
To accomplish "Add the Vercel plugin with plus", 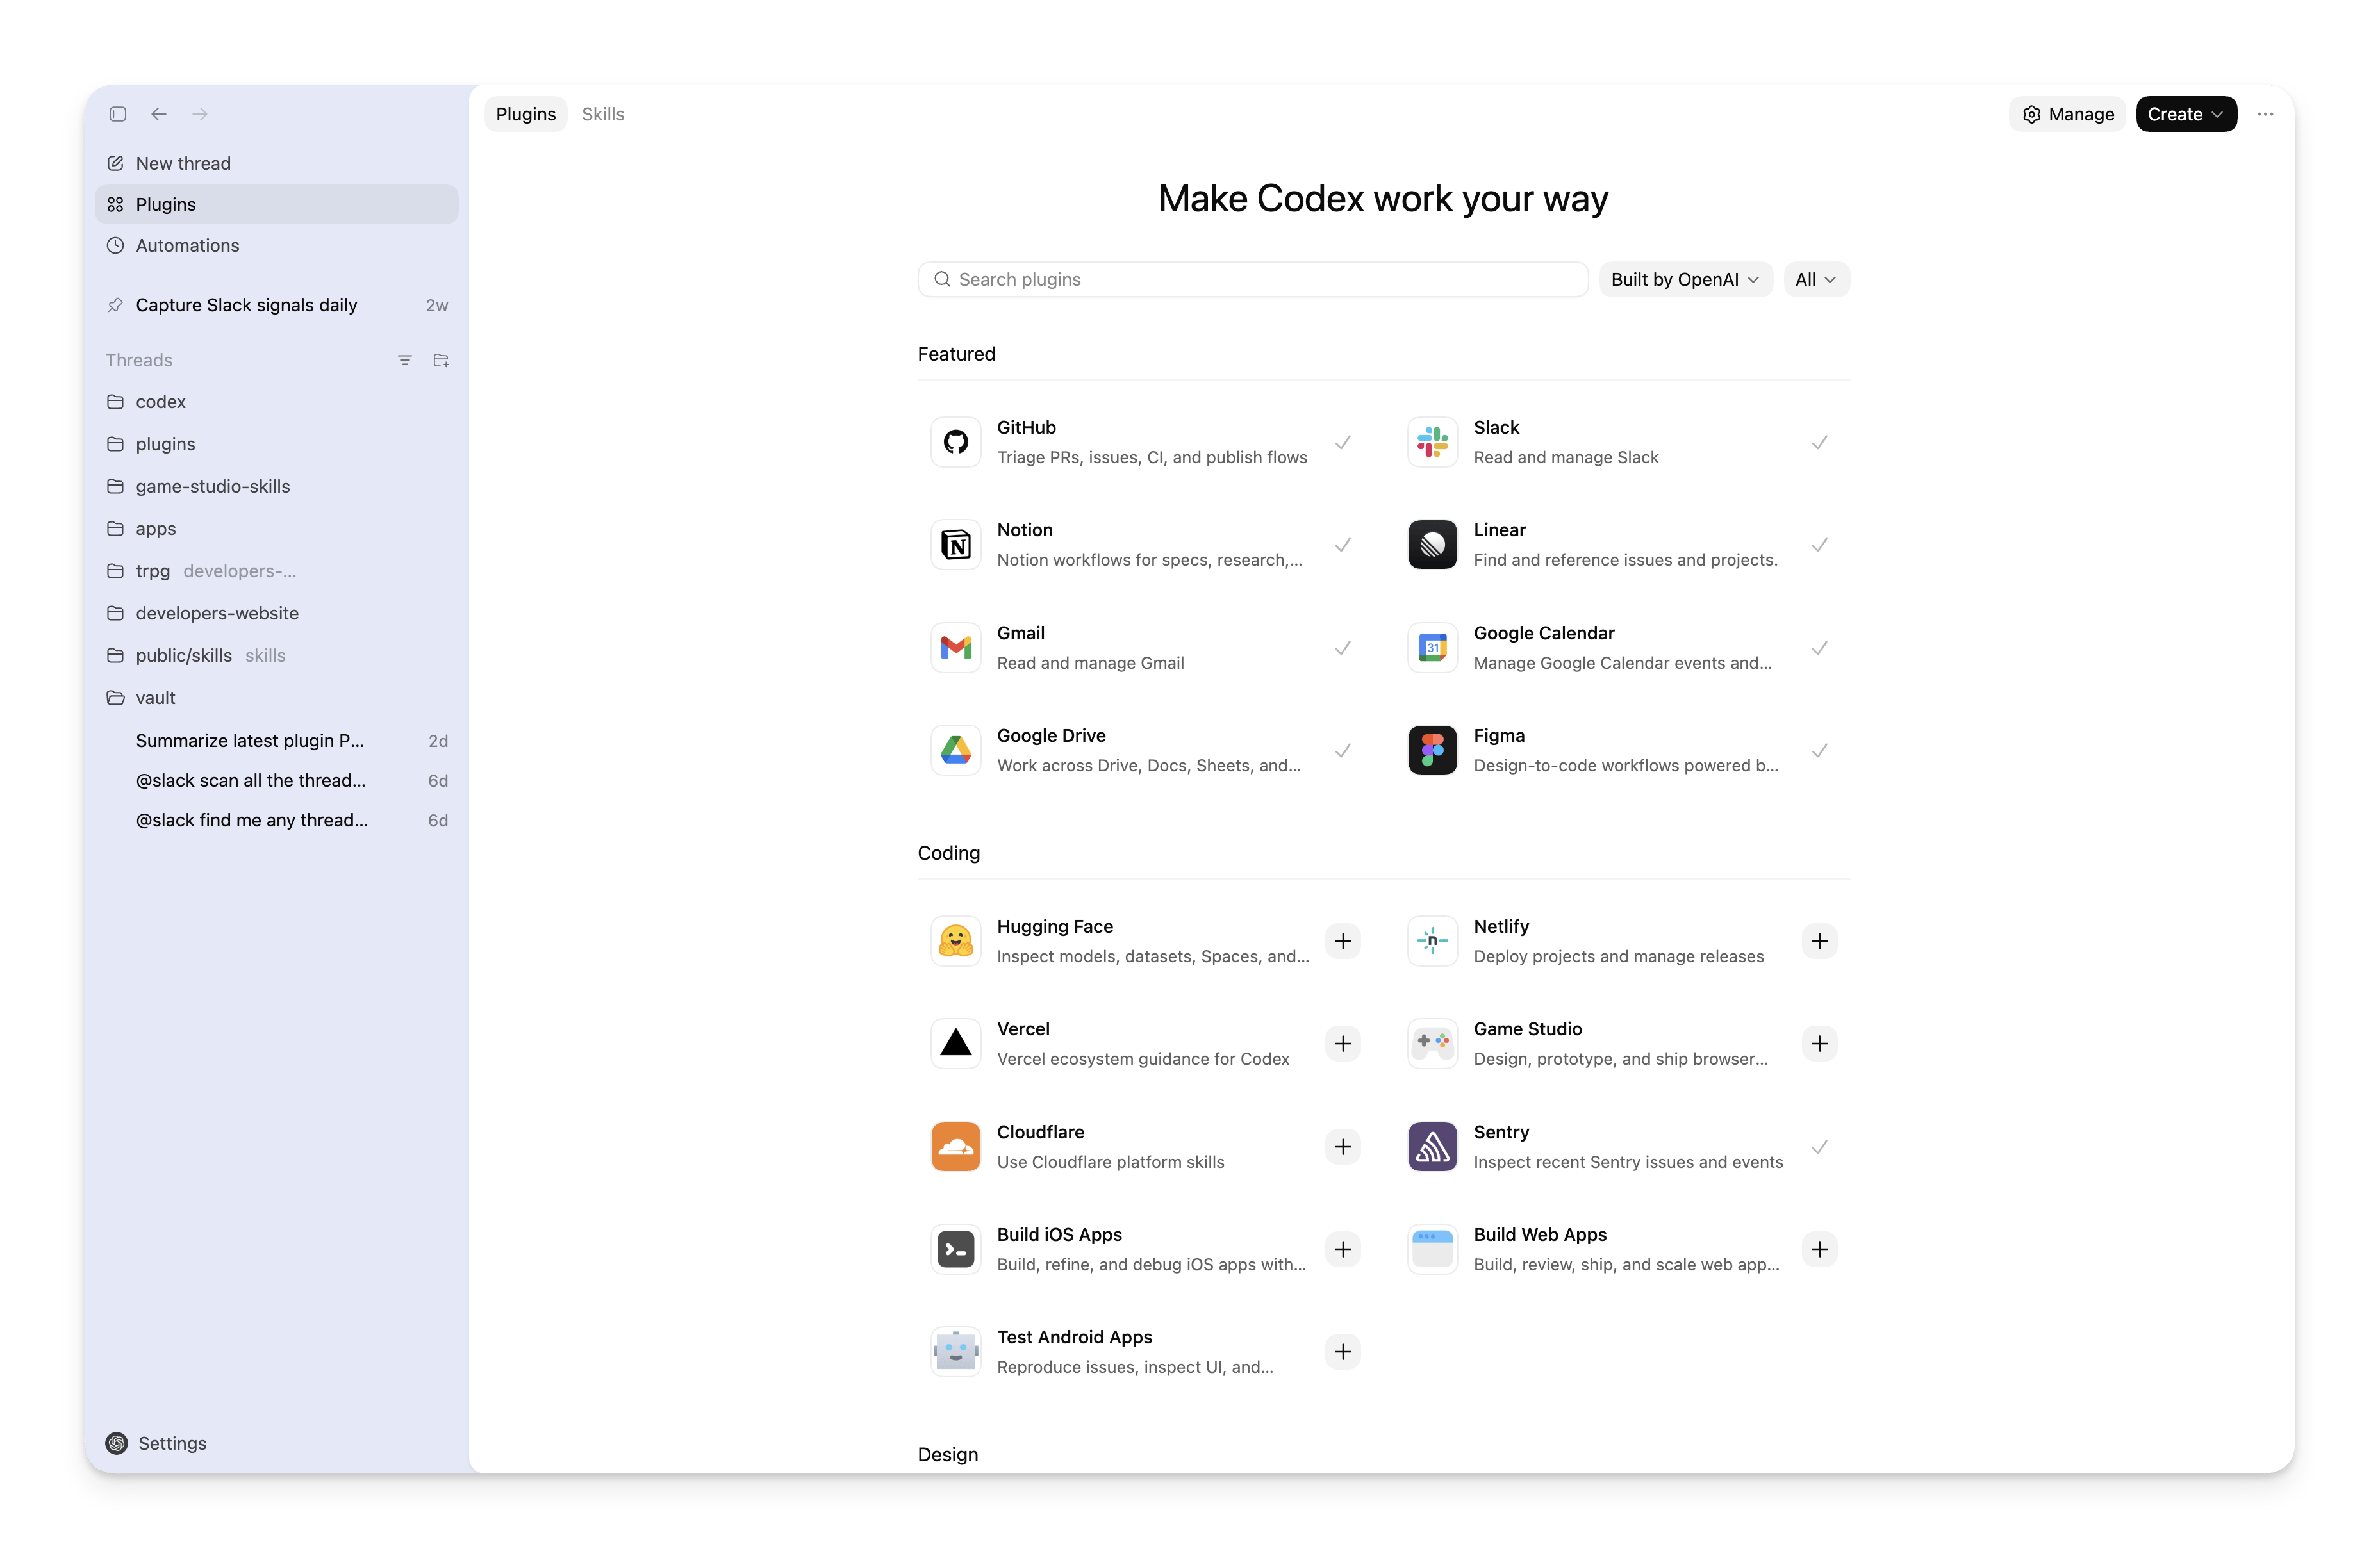I will pyautogui.click(x=1342, y=1044).
